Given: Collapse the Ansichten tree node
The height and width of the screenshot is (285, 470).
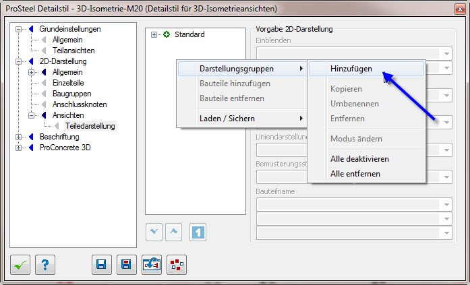Looking at the screenshot, I should 32,116.
